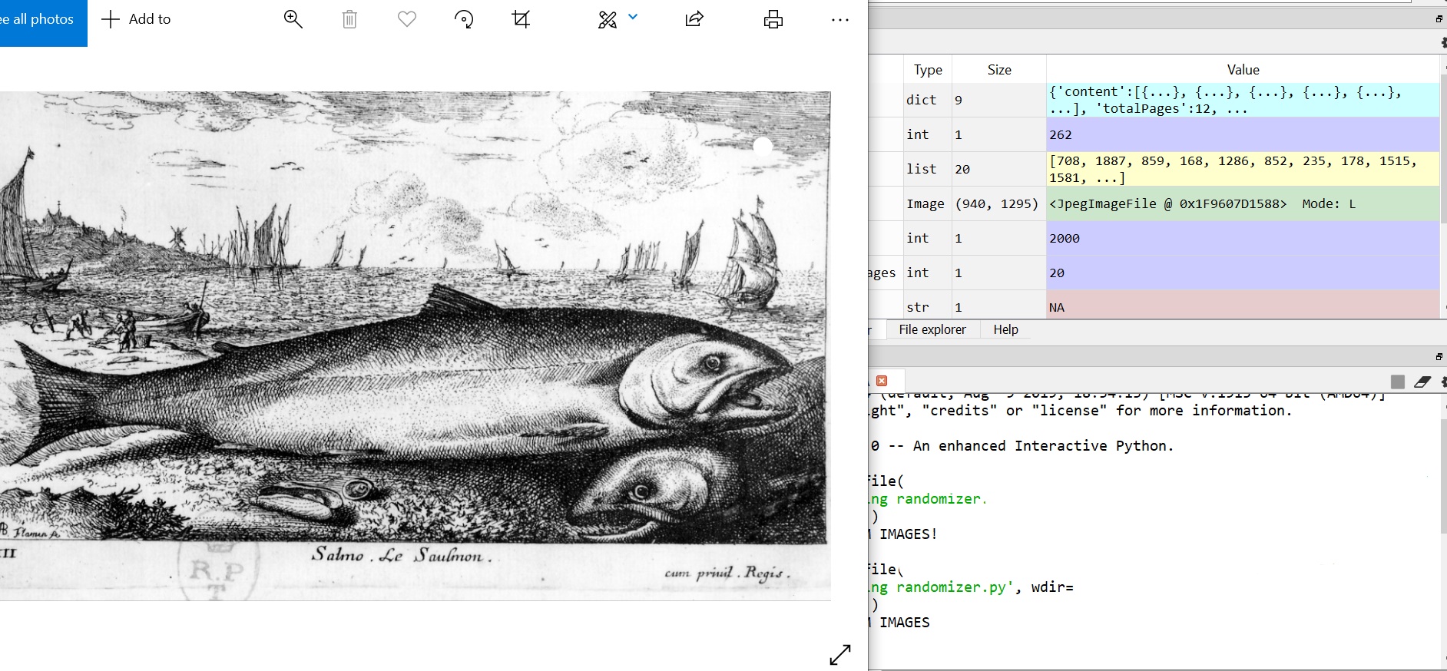This screenshot has height=671, width=1447.
Task: Rotate the image with the rotate icon
Action: click(464, 19)
